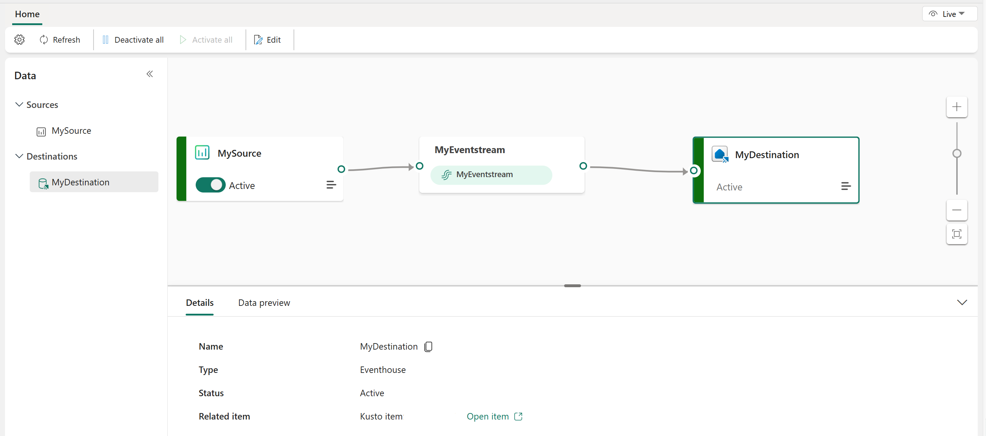Screen dimensions: 986x436
Task: Click the zoom out minus button
Action: point(957,210)
